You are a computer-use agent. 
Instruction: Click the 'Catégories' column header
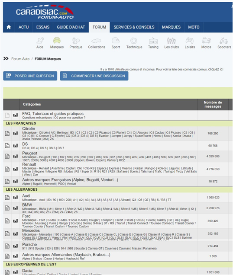(x=32, y=104)
